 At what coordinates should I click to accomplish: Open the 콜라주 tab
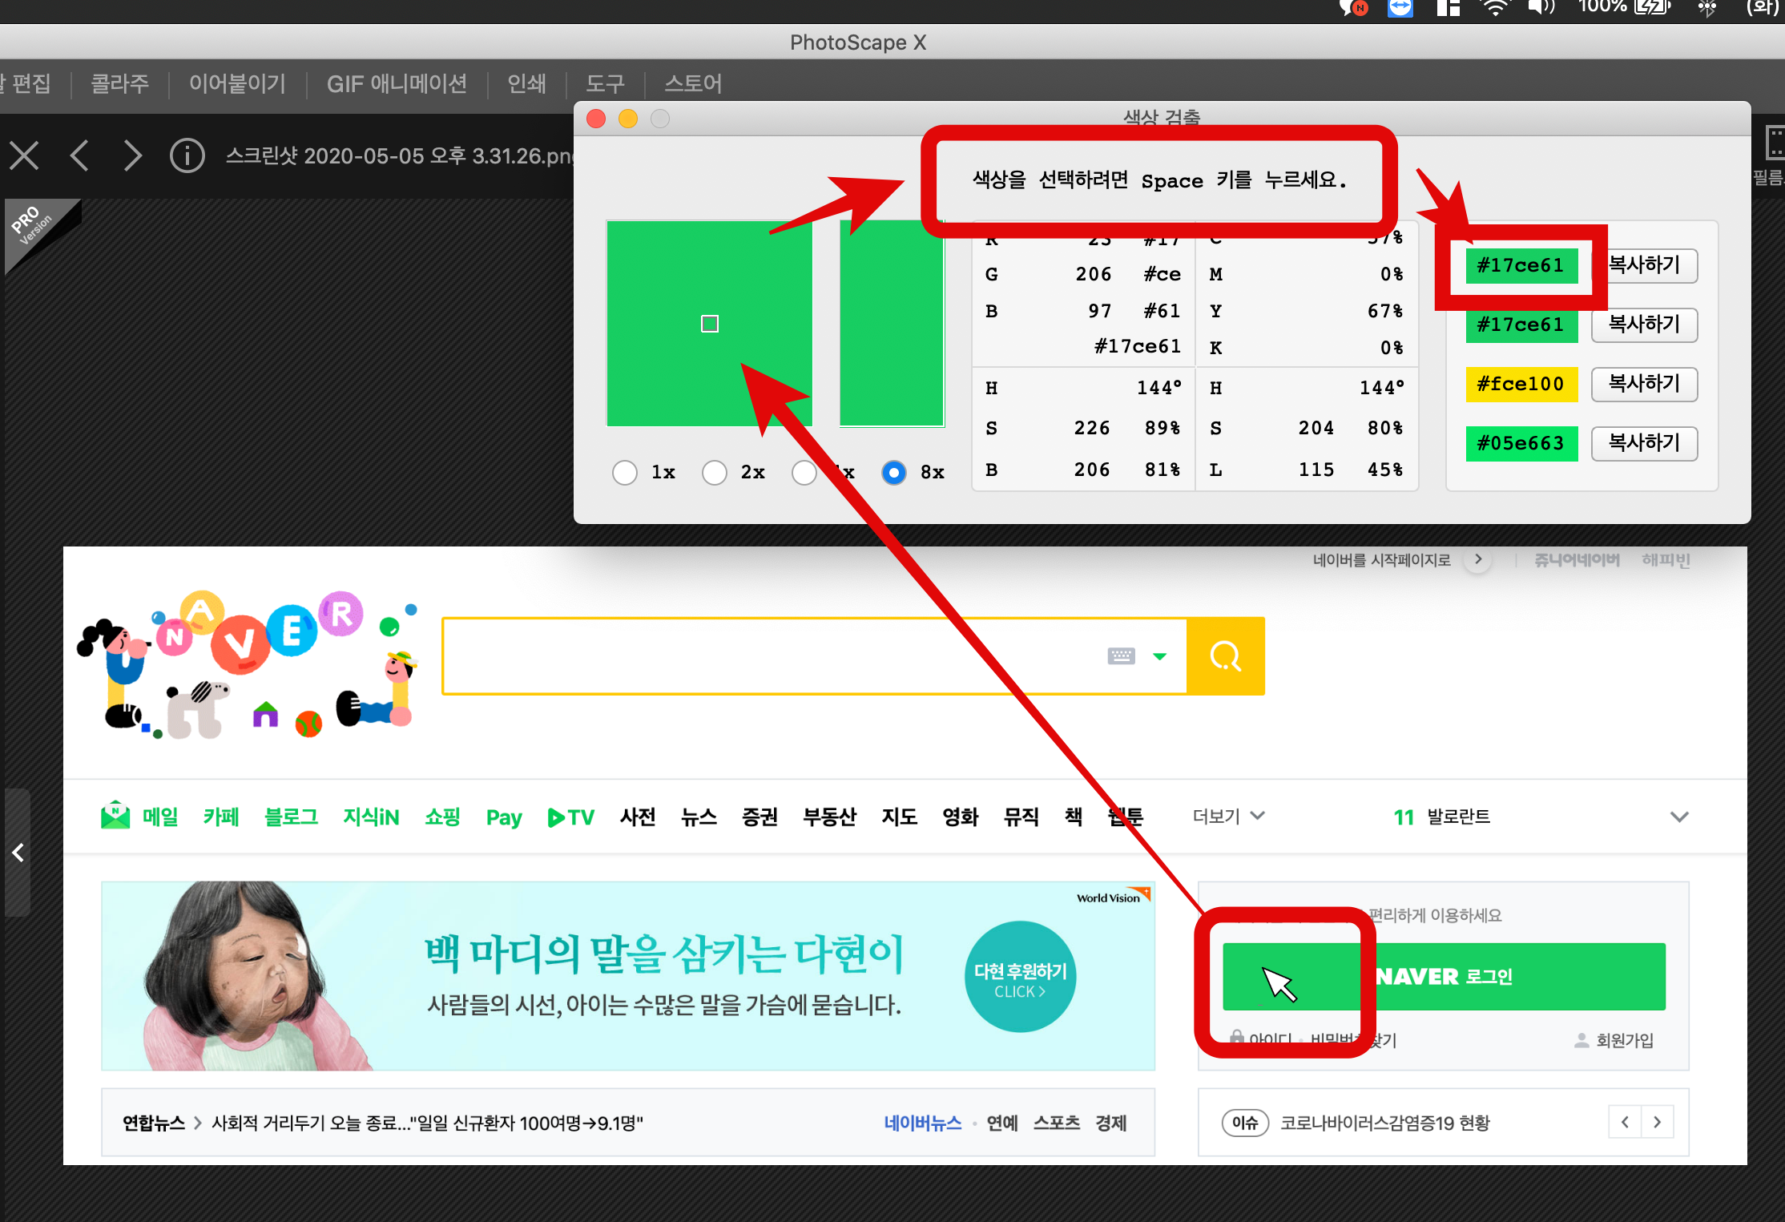coord(120,83)
